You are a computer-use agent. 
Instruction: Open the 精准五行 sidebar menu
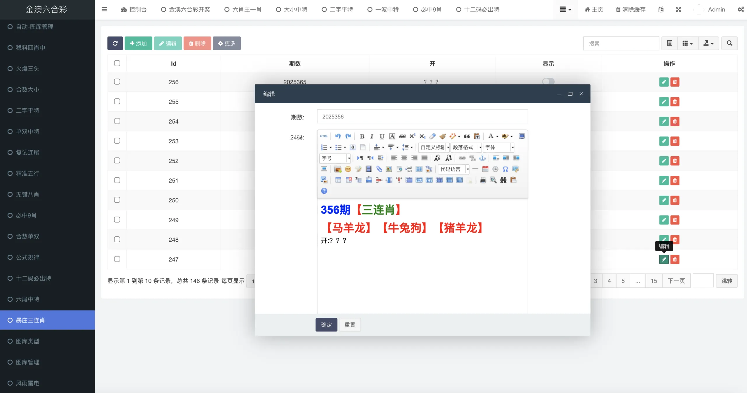pyautogui.click(x=47, y=173)
